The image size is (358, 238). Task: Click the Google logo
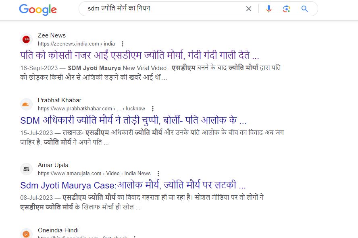pyautogui.click(x=37, y=9)
